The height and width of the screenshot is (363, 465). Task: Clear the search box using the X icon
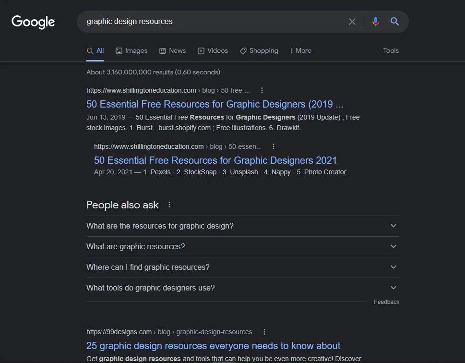[352, 22]
